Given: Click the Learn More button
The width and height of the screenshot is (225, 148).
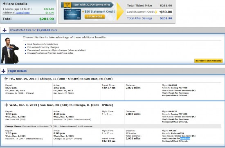Looking at the screenshot, I should 95,17.
